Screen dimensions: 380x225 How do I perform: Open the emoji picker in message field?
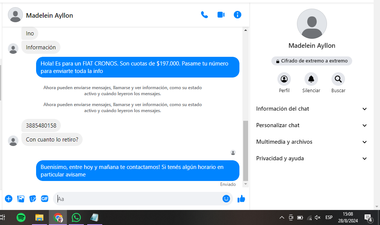point(226,199)
